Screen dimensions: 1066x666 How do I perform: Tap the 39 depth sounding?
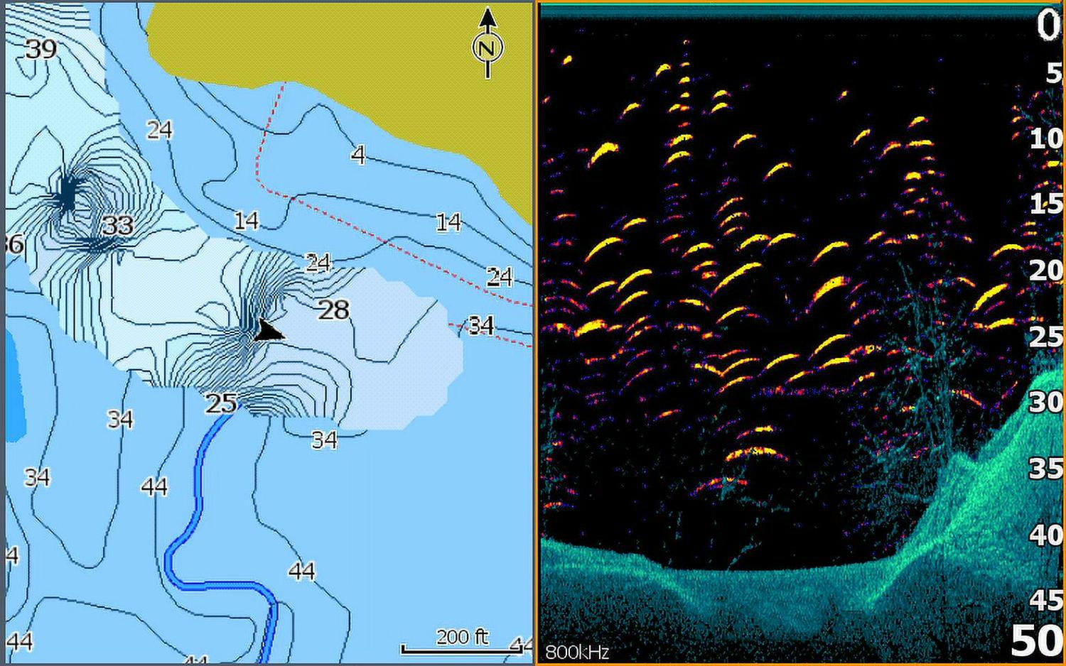tap(41, 49)
